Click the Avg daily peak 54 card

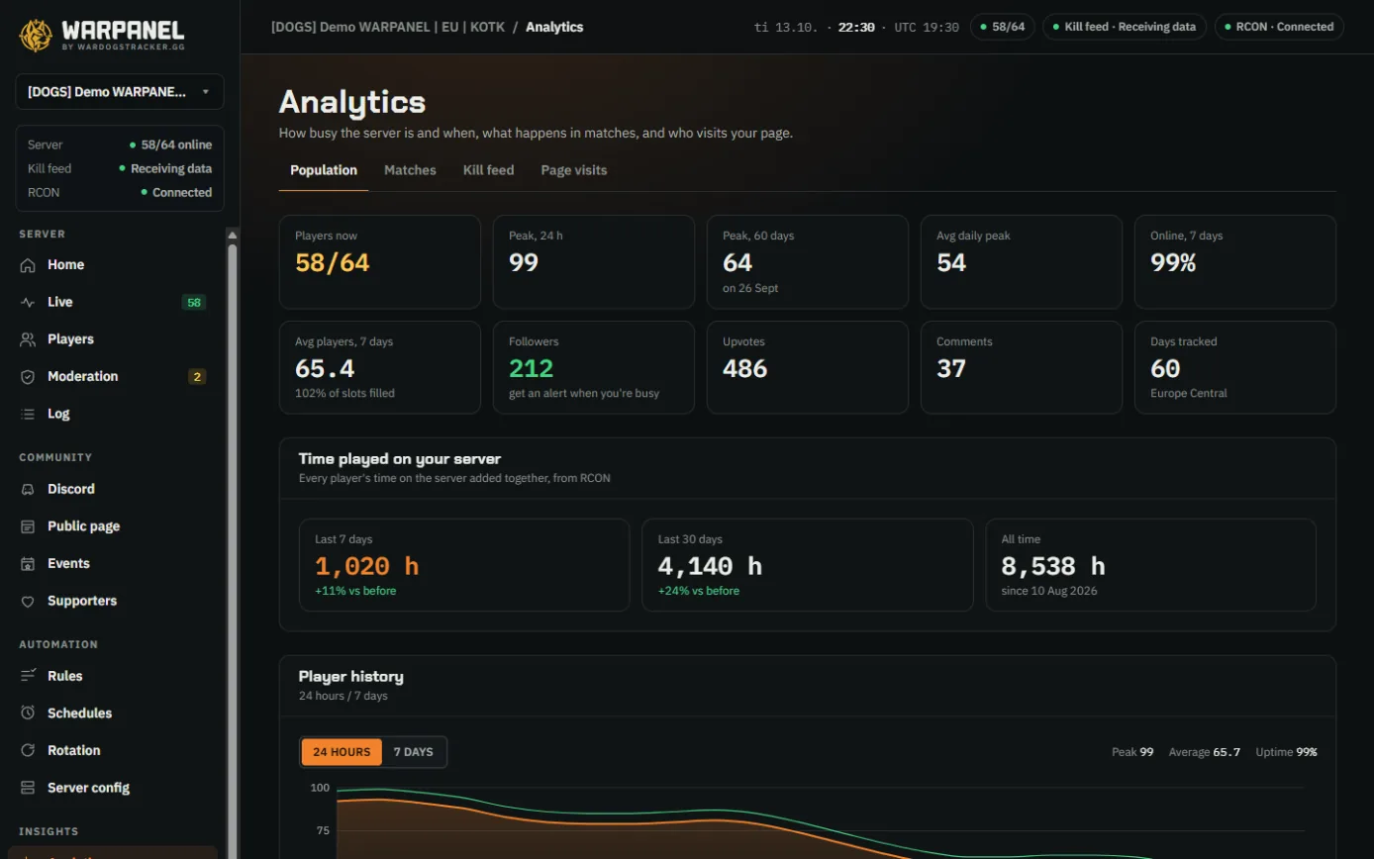(x=1022, y=262)
